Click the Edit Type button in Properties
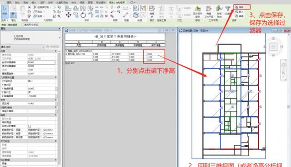The height and width of the screenshot is (167, 291). coord(53,47)
